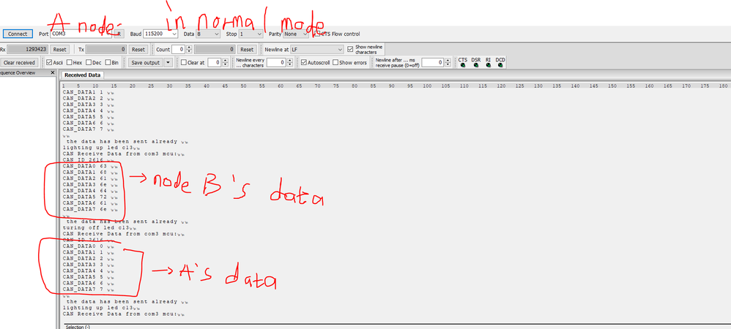
Task: Click the R port refresh button
Action: pos(119,34)
